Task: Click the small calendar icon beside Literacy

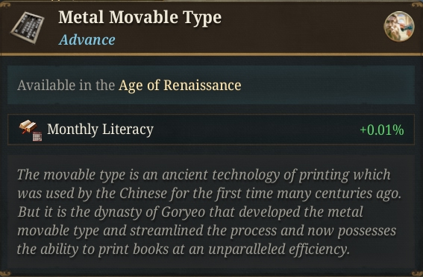Action: tap(37, 136)
